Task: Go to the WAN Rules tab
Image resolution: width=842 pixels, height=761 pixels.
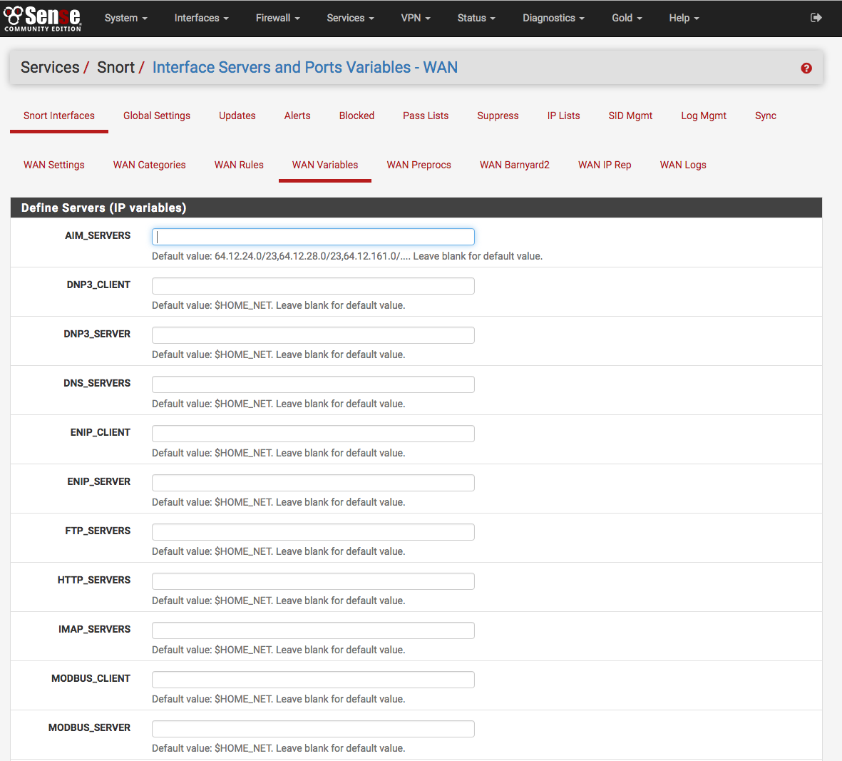Action: coord(239,165)
